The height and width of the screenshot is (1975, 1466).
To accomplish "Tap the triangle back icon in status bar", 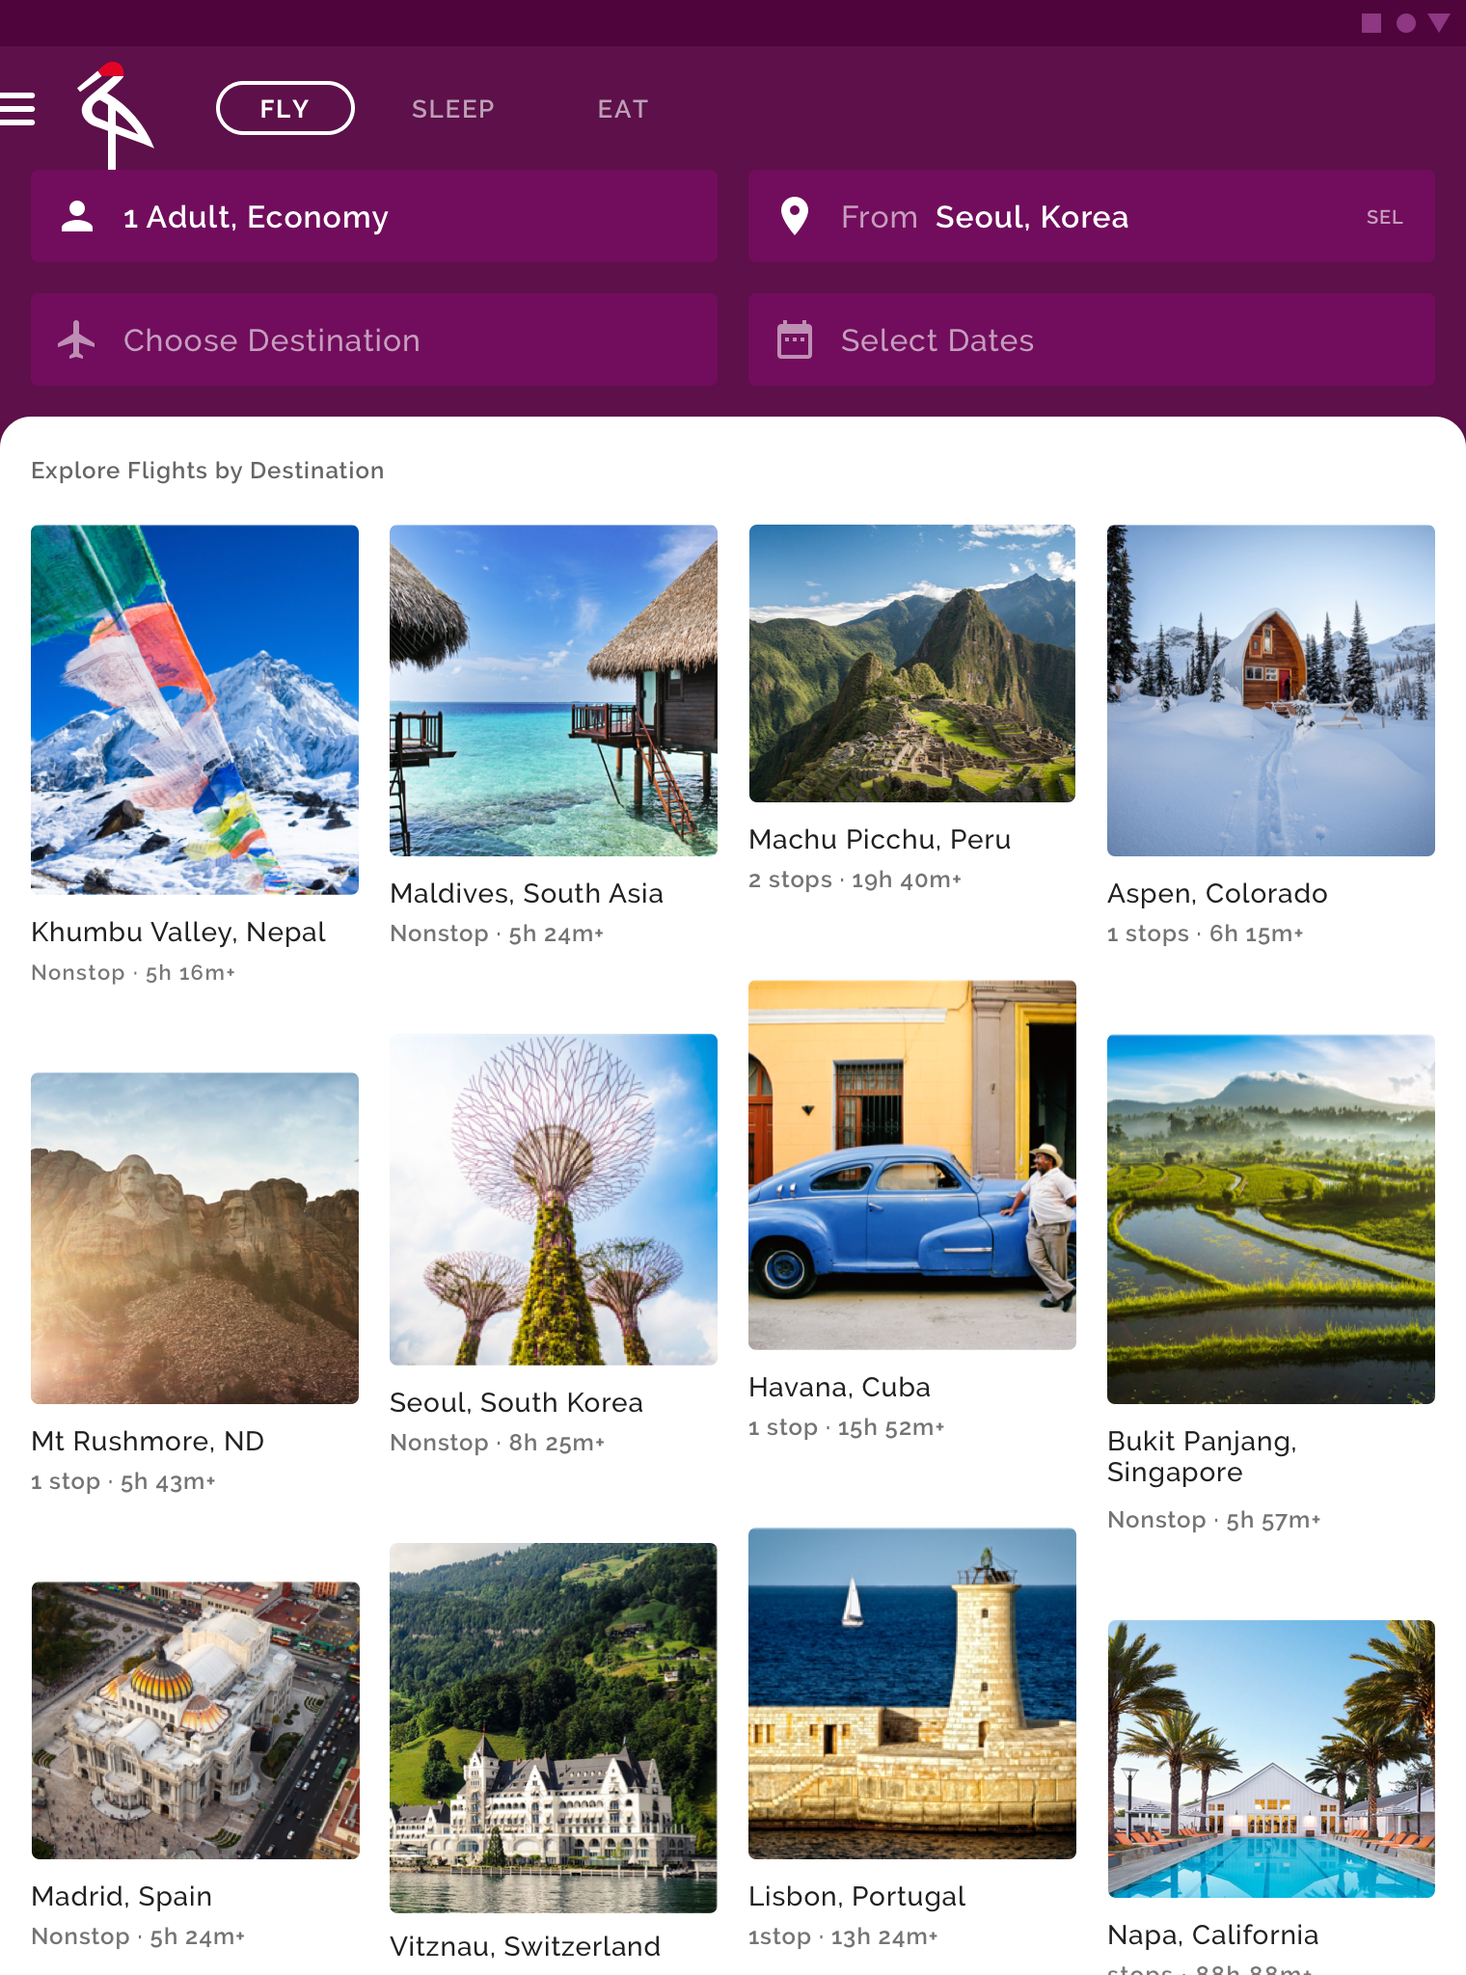I will coord(1439,23).
